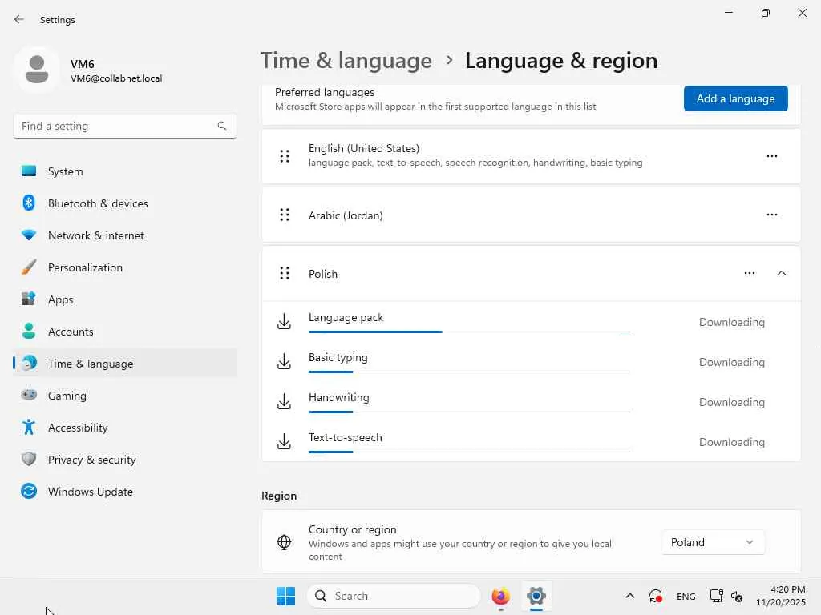This screenshot has width=821, height=615.
Task: Click the back arrow in Settings
Action: pos(19,19)
